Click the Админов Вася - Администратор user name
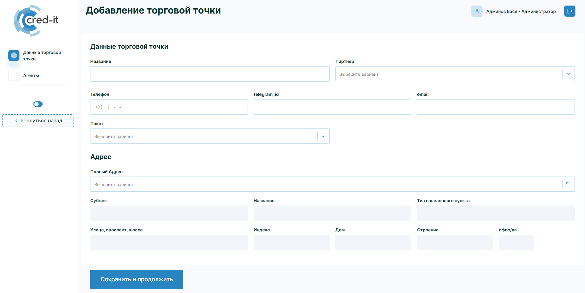The width and height of the screenshot is (585, 293). 521,11
